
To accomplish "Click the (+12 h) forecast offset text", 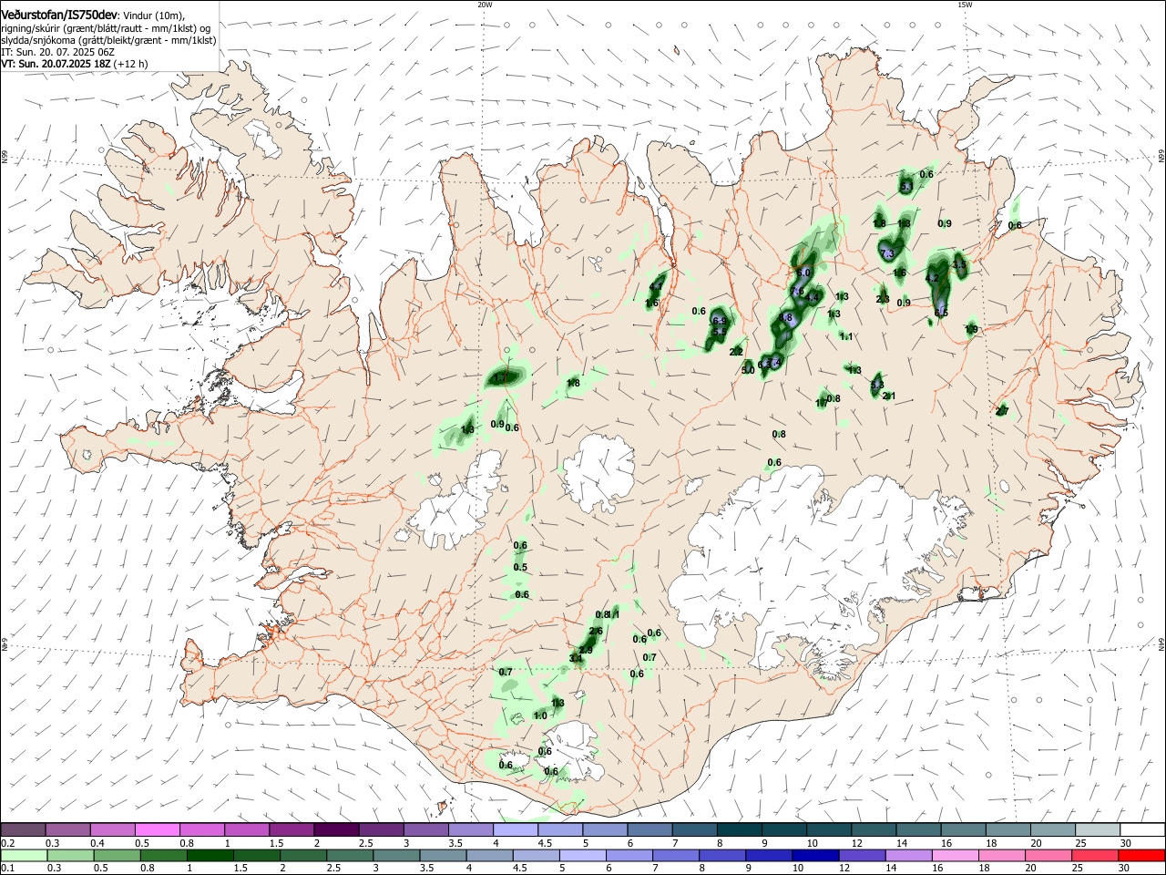I will pos(130,64).
